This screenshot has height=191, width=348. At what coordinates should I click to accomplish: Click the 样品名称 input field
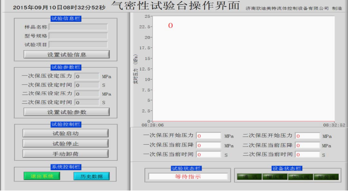pyautogui.click(x=78, y=27)
